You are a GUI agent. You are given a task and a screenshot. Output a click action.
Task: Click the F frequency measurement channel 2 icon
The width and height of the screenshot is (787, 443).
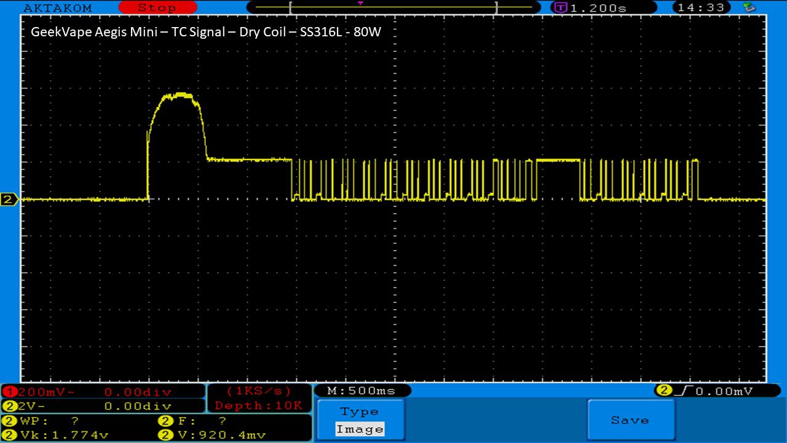point(165,421)
